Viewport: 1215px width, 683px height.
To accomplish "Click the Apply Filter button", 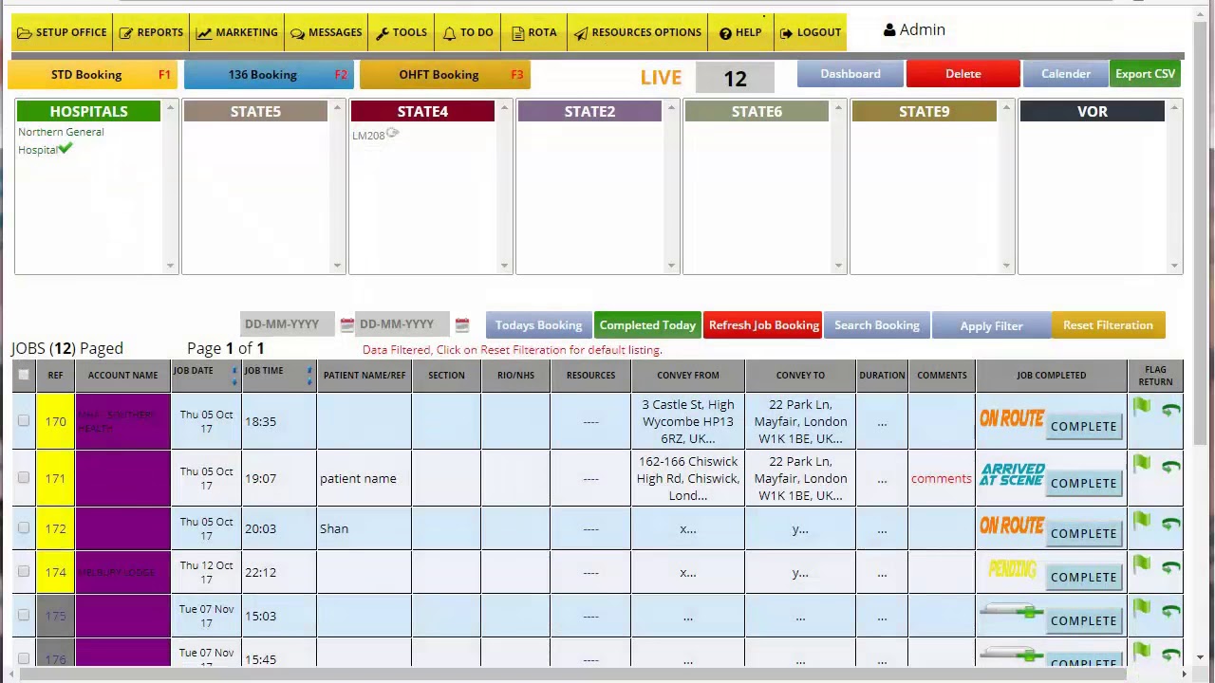I will [x=991, y=325].
